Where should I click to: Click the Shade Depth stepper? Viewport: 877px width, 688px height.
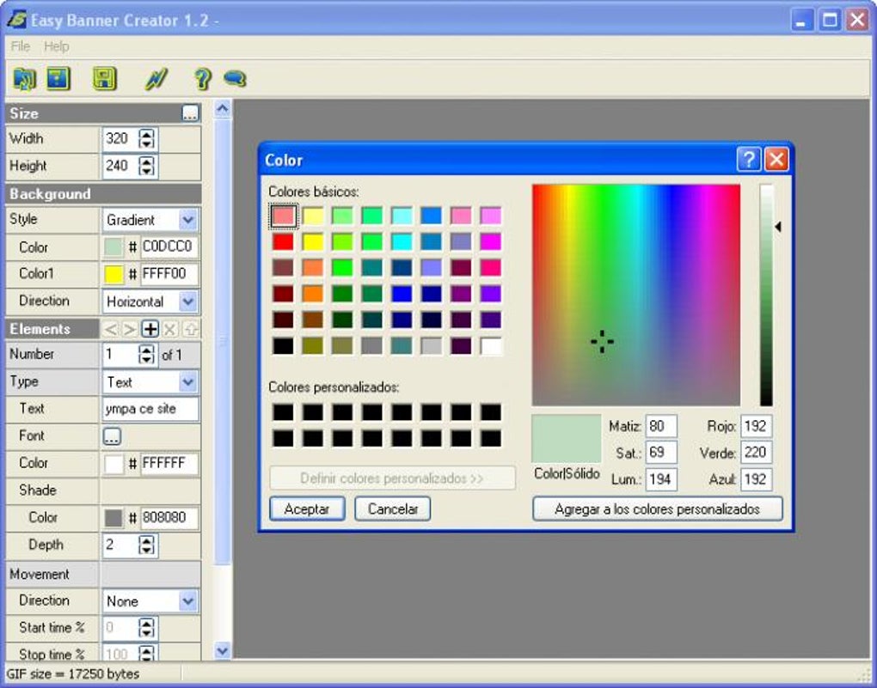(146, 545)
